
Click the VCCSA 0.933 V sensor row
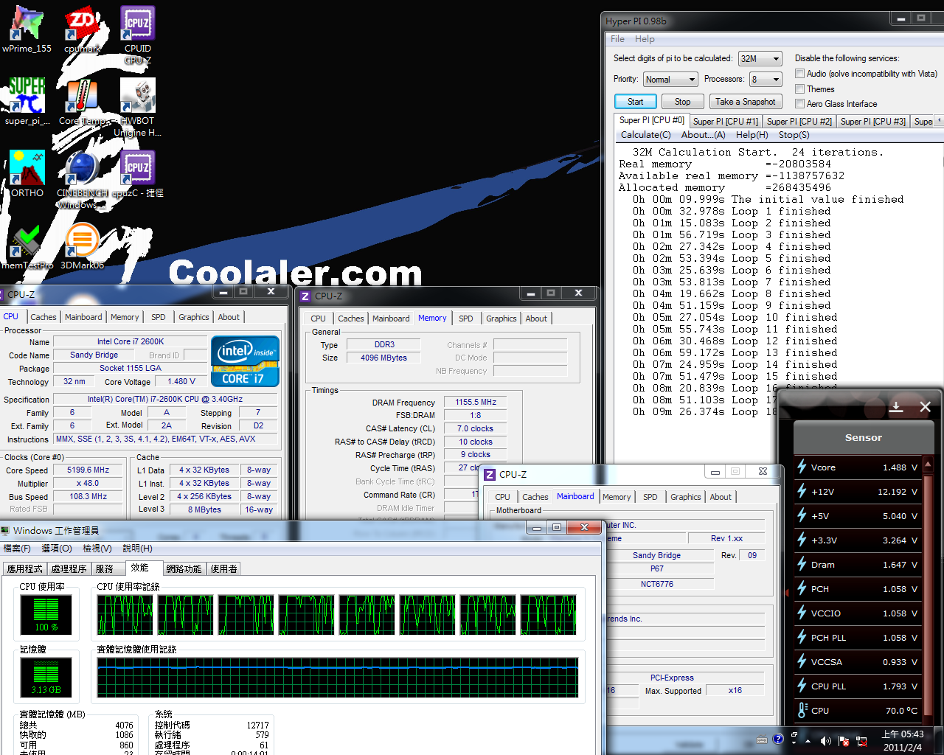pyautogui.click(x=858, y=661)
